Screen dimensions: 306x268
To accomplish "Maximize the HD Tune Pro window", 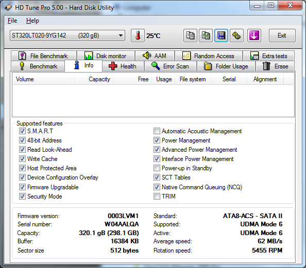I will pyautogui.click(x=271, y=6).
